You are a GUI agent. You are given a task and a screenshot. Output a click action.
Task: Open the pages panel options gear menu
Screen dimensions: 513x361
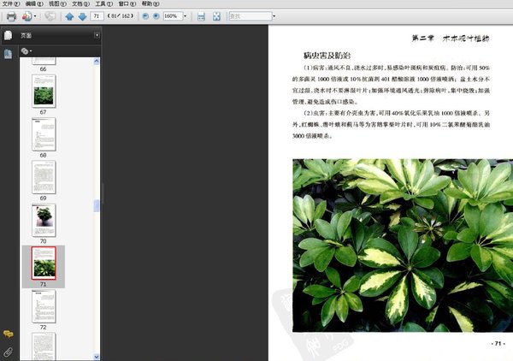(26, 51)
